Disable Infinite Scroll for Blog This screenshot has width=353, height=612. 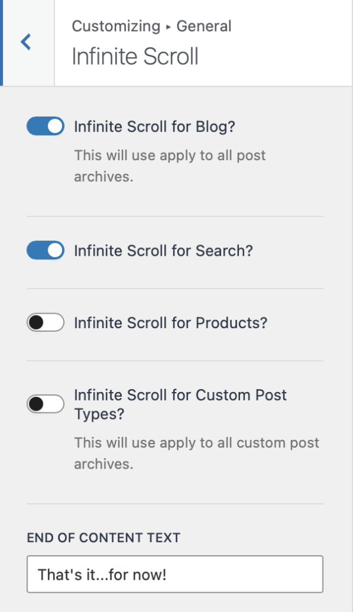(45, 126)
